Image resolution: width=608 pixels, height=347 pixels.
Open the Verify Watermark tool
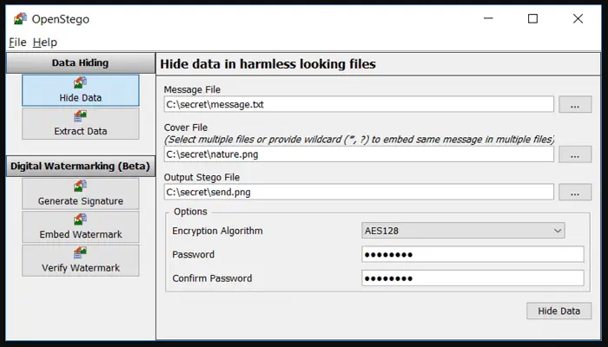(x=80, y=260)
